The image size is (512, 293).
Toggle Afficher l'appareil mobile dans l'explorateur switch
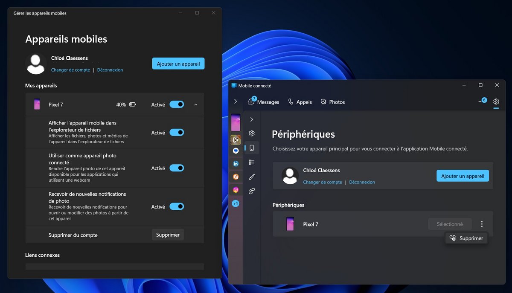coord(177,133)
